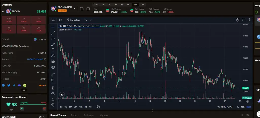Change the 15m chart interval
Screen dimensions: 260x118
click(52, 20)
